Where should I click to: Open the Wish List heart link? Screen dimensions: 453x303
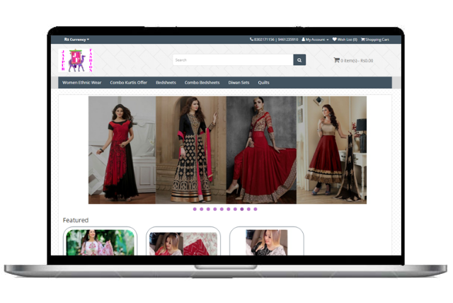coord(345,40)
